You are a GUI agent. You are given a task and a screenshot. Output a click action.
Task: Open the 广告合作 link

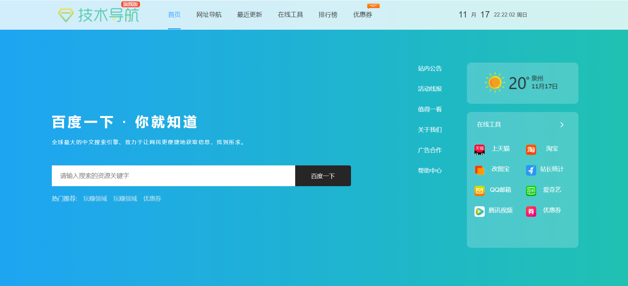430,150
